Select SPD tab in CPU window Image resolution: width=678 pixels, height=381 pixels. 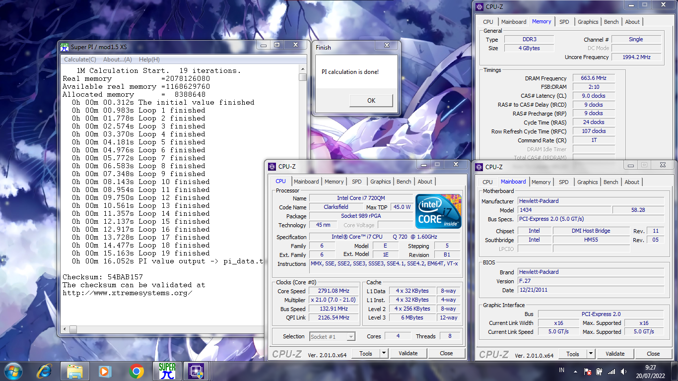(x=357, y=182)
